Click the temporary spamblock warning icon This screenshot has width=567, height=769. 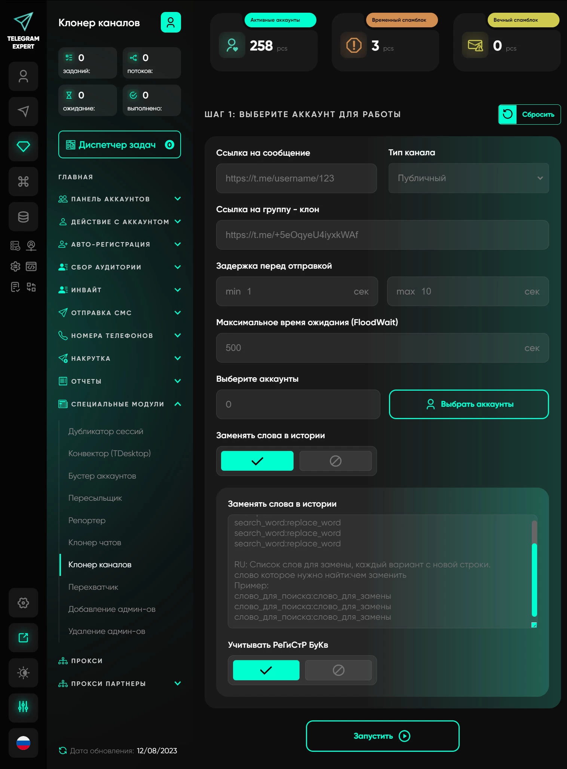click(354, 45)
